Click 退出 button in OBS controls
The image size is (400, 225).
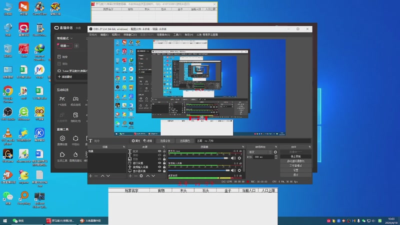[x=295, y=175]
